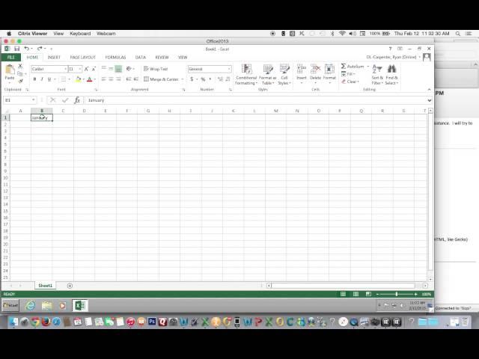
Task: Click the zoom slider in status bar
Action: [395, 294]
